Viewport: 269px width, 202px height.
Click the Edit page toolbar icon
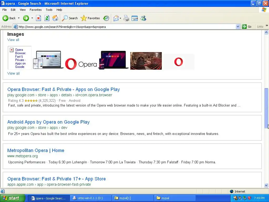coord(135,18)
